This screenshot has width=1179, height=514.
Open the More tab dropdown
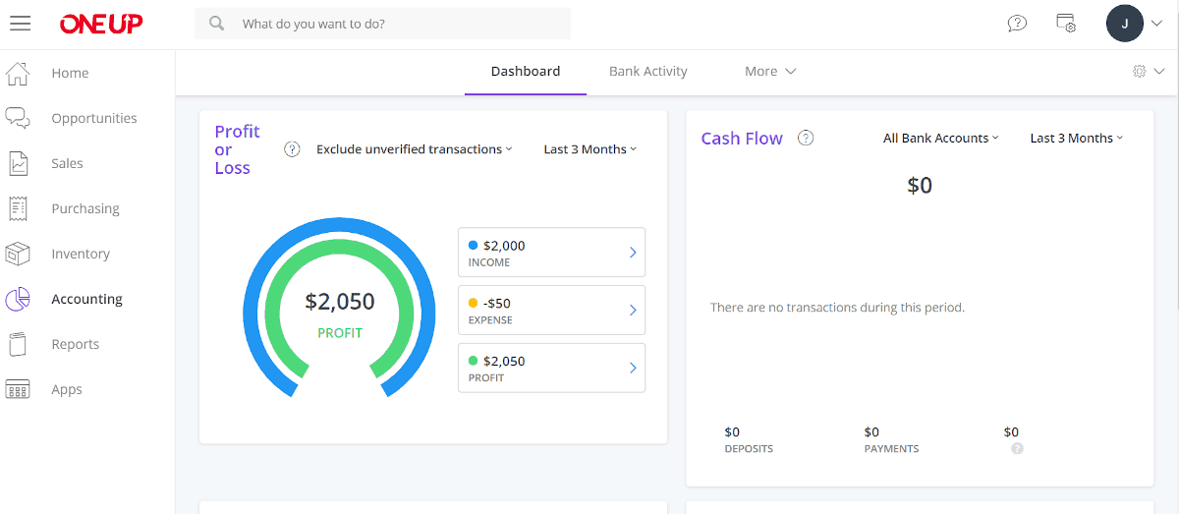[770, 72]
